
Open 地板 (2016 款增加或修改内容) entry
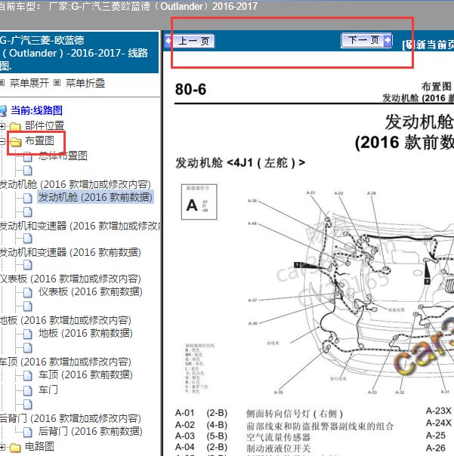click(66, 320)
